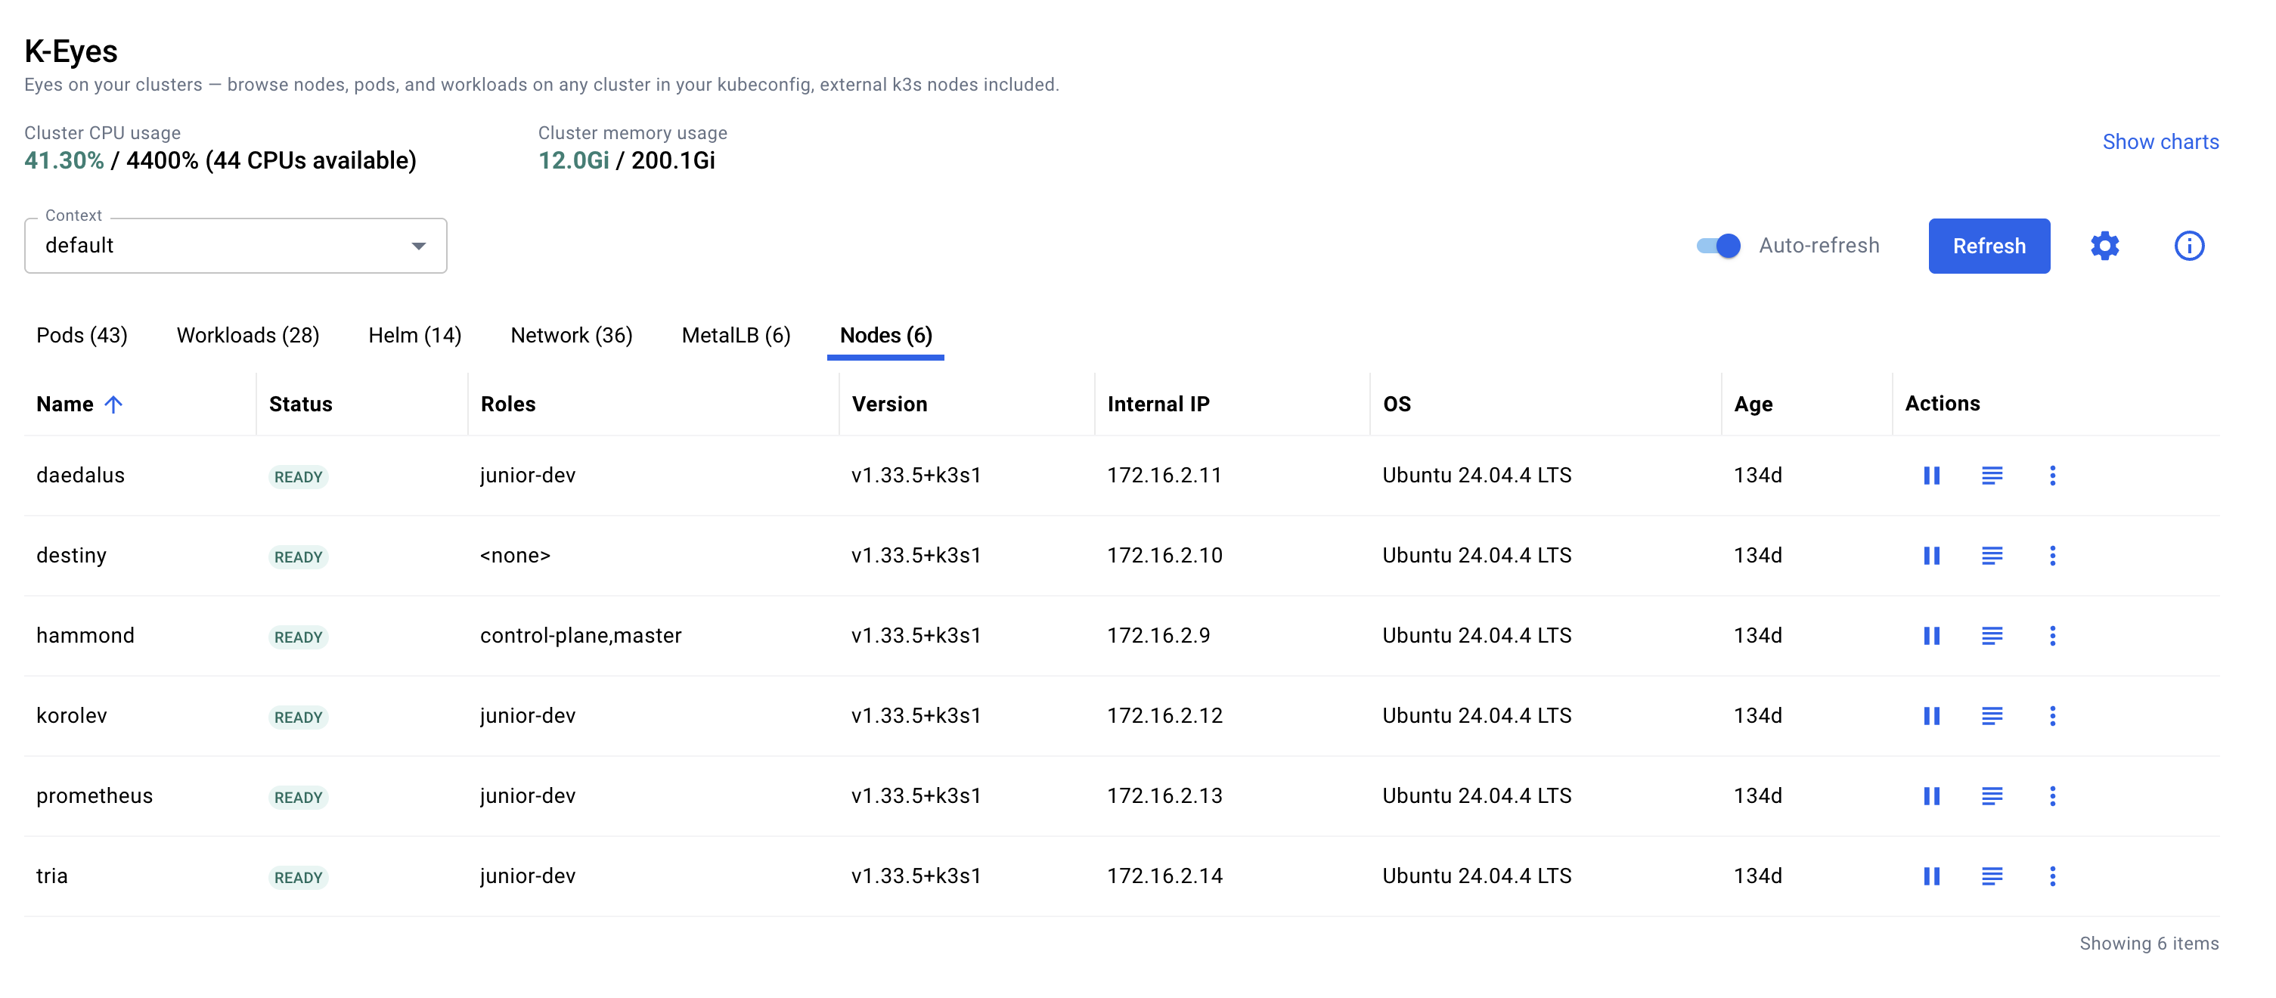Open three-dot menu for tria node

pos(2052,876)
